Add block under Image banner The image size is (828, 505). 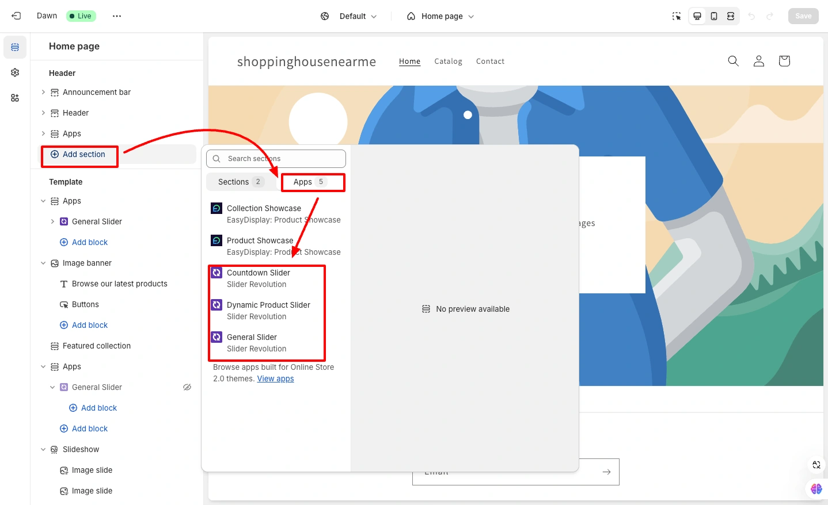pyautogui.click(x=84, y=325)
